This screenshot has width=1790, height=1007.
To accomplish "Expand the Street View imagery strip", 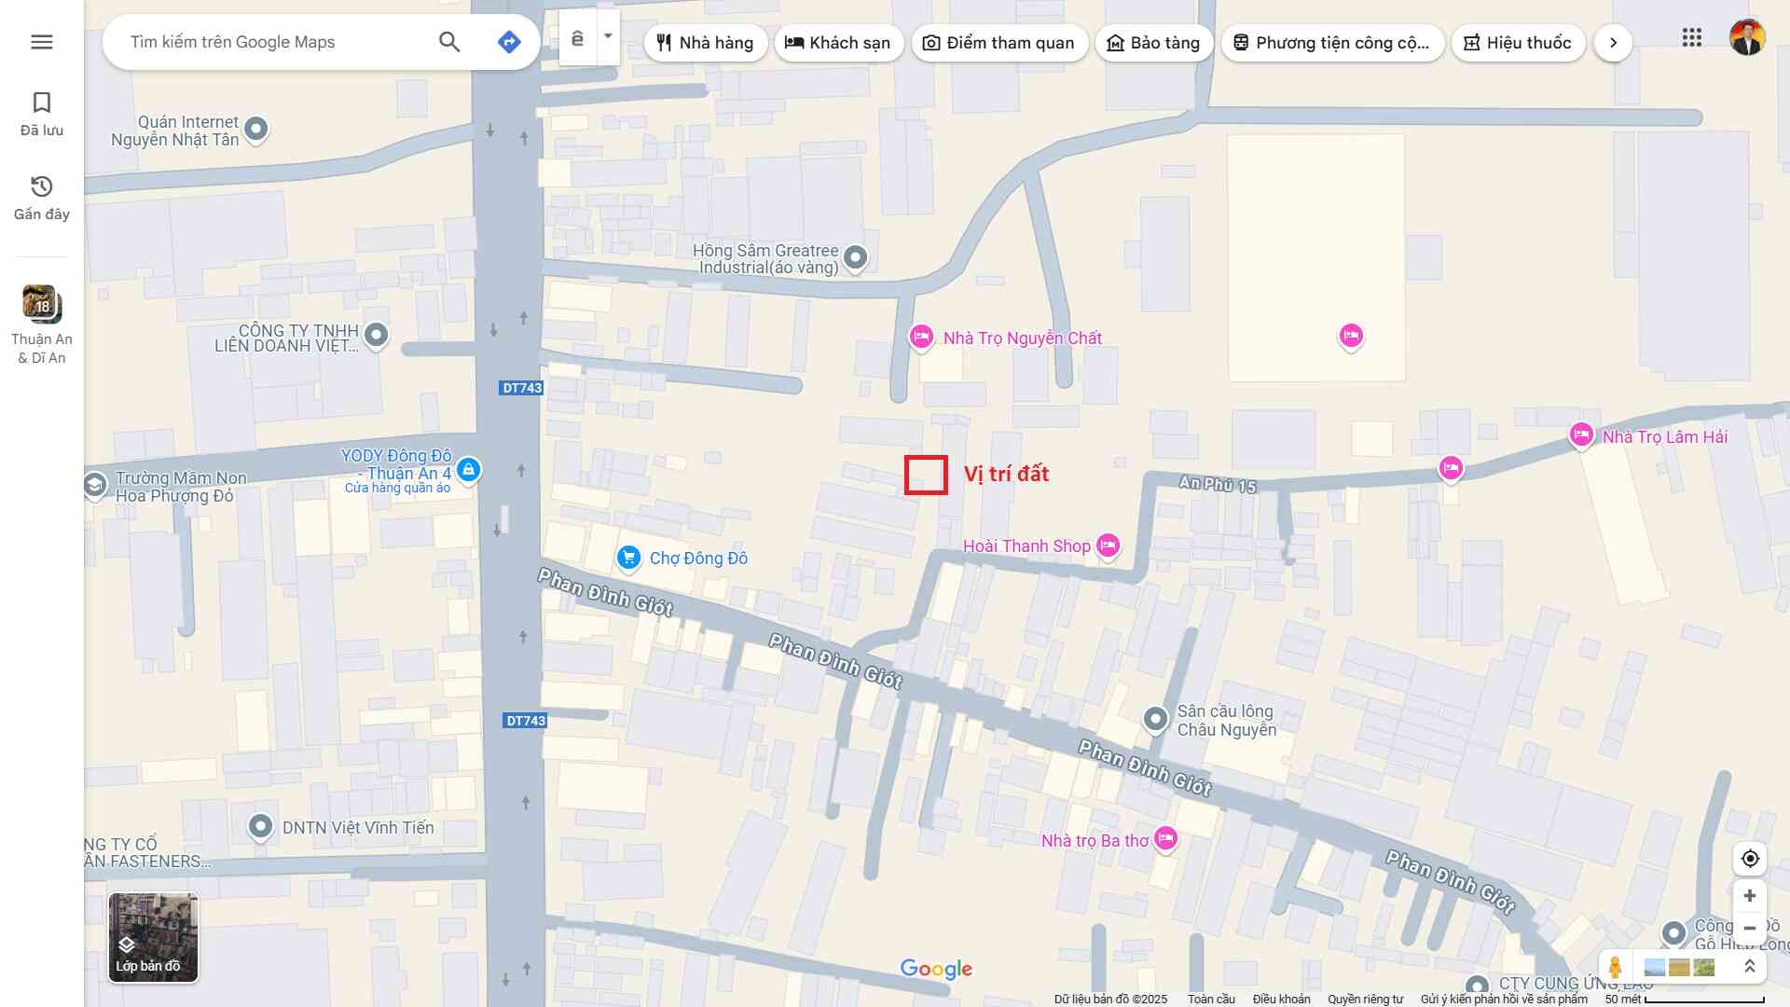I will tap(1749, 967).
